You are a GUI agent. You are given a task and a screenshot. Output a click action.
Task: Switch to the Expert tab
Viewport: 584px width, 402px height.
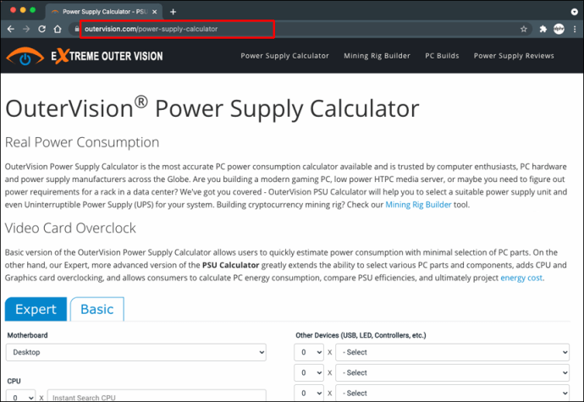click(36, 309)
